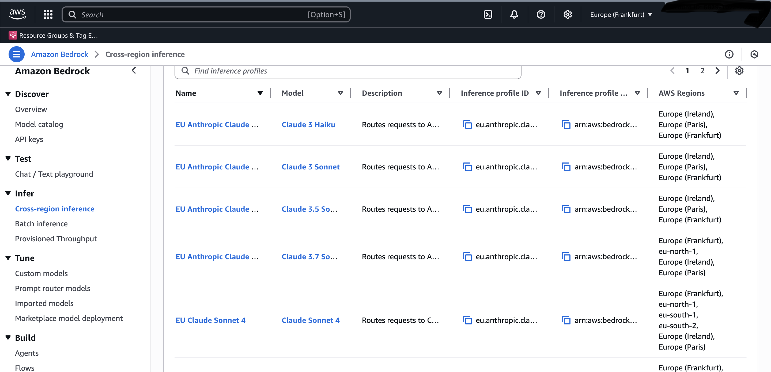The width and height of the screenshot is (771, 372).
Task: Open the Claude 3 Sonnet model link
Action: (x=310, y=167)
